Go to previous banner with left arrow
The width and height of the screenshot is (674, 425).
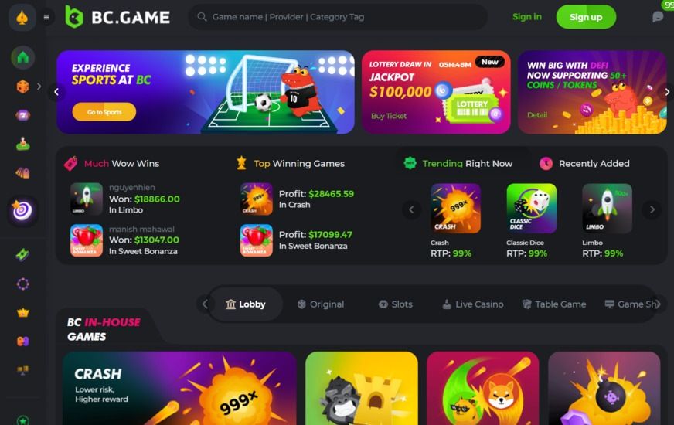click(56, 92)
